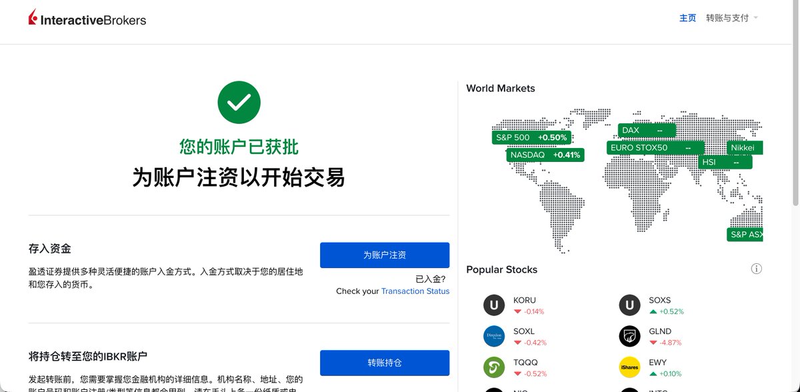The height and width of the screenshot is (392, 800).
Task: Click the SOXS stock icon
Action: [x=629, y=305]
